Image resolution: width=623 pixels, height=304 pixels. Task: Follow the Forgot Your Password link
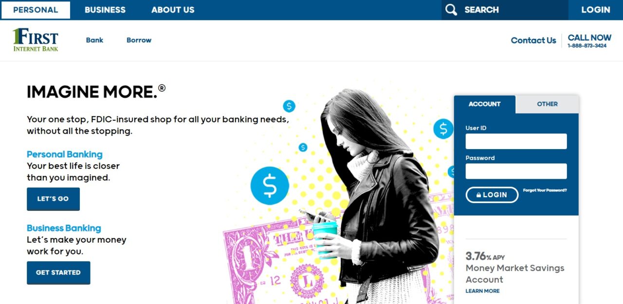click(x=545, y=190)
